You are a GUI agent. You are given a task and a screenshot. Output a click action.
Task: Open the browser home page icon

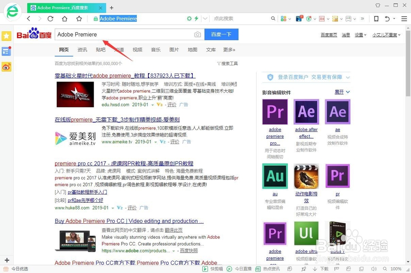pos(65,19)
